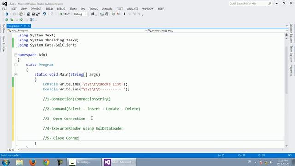Open the SQL menu
The image size is (295, 166).
click(x=83, y=9)
